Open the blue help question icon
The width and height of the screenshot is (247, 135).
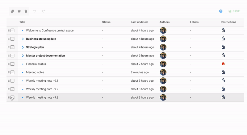tap(221, 11)
